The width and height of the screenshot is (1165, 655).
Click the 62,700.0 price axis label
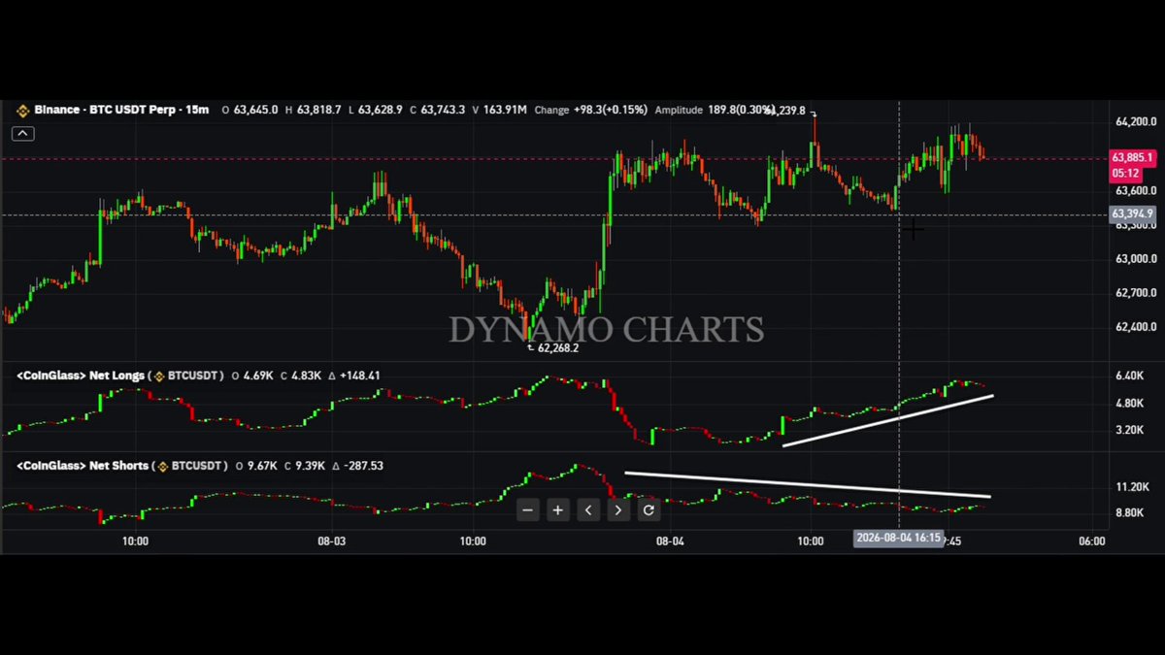(x=1136, y=293)
